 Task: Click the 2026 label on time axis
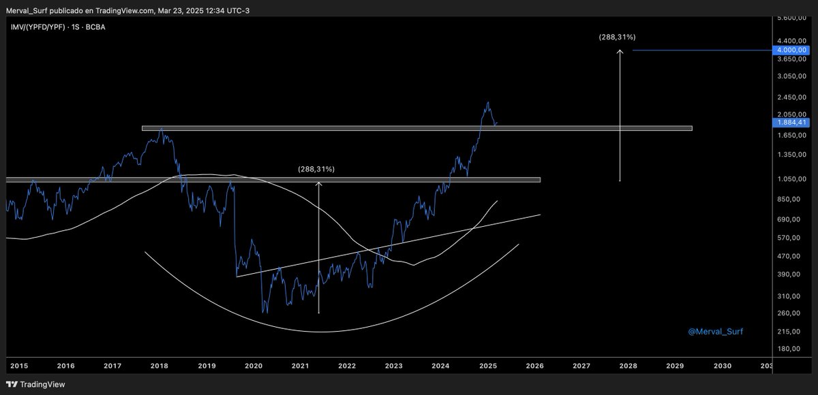[535, 366]
